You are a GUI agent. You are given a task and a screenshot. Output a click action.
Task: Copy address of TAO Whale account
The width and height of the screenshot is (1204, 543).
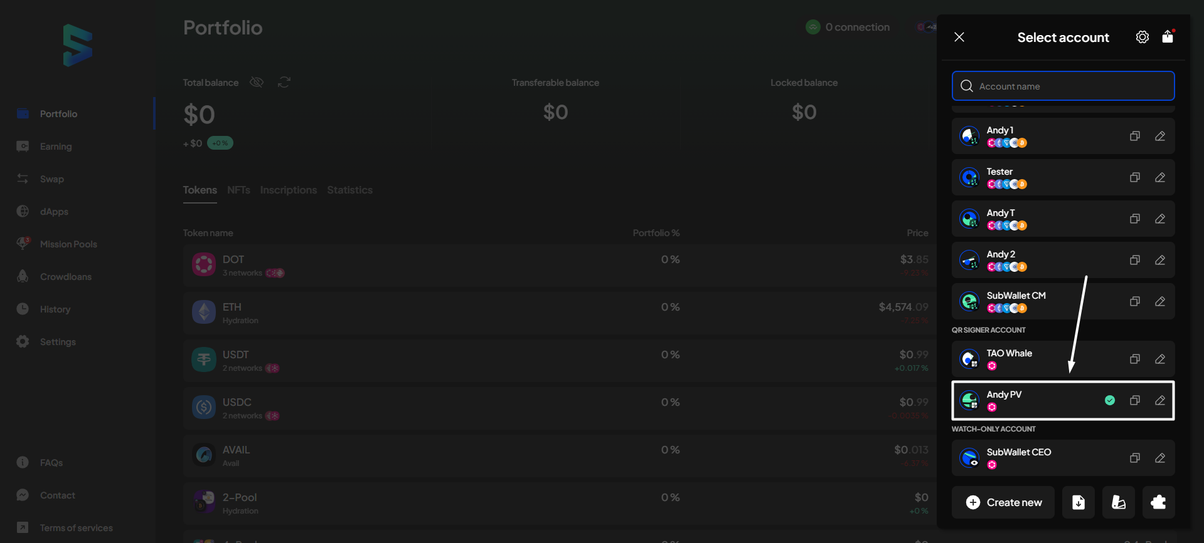tap(1134, 359)
